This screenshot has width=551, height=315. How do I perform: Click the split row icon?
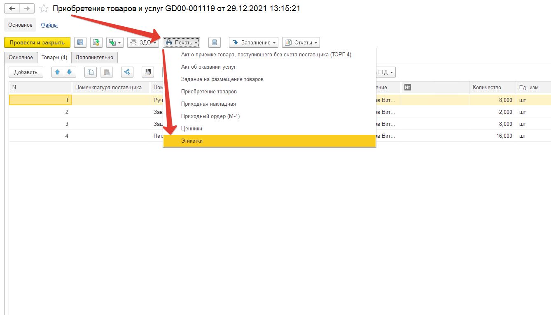[127, 72]
